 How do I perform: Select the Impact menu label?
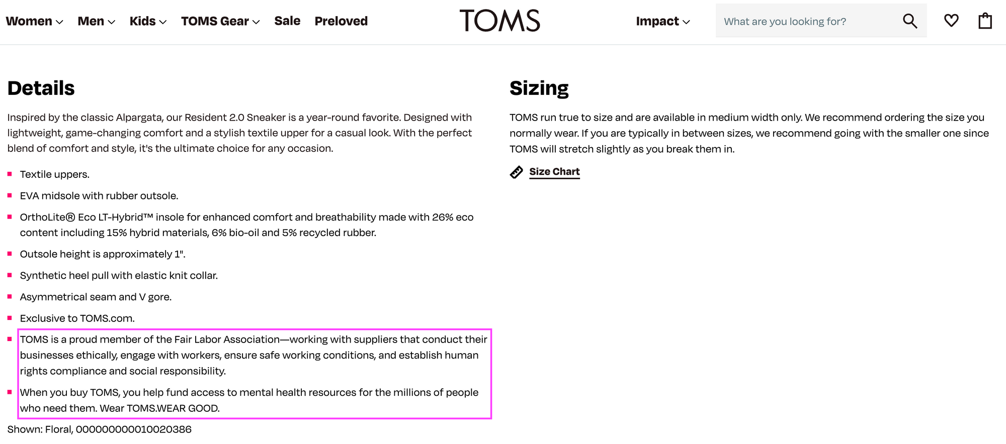click(656, 21)
